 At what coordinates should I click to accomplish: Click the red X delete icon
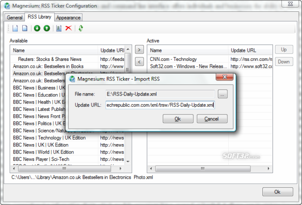[x=68, y=28]
